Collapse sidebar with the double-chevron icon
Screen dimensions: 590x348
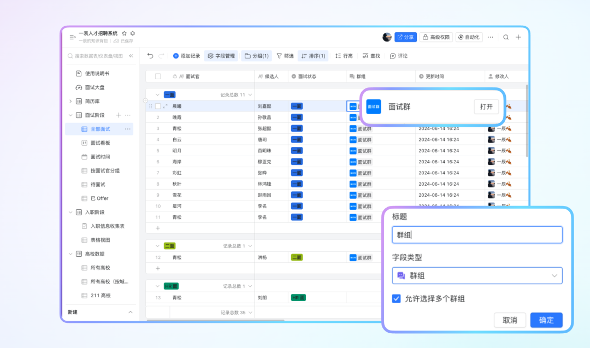[131, 56]
